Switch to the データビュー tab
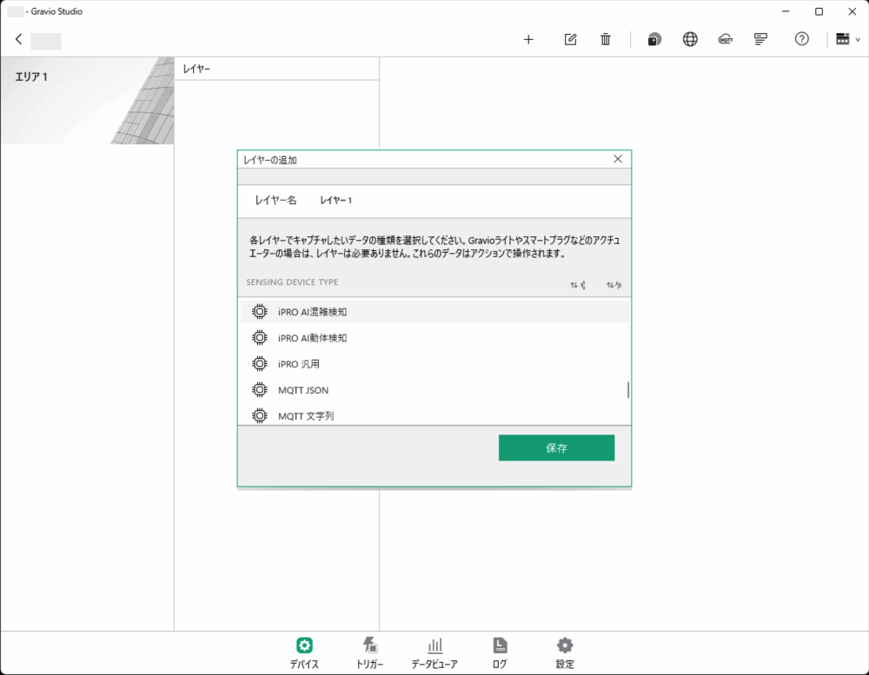The image size is (869, 675). pyautogui.click(x=434, y=652)
